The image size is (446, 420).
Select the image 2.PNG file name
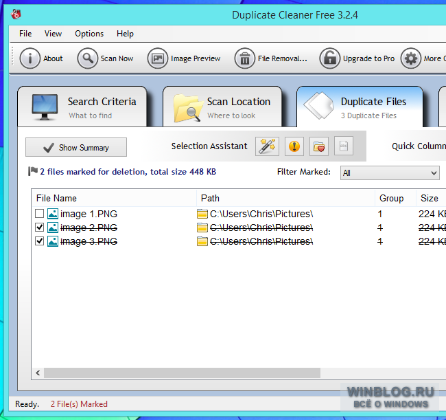89,228
